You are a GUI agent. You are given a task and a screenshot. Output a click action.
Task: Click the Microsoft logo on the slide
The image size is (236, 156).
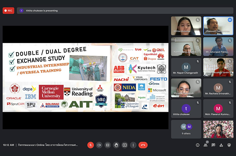click(x=157, y=90)
